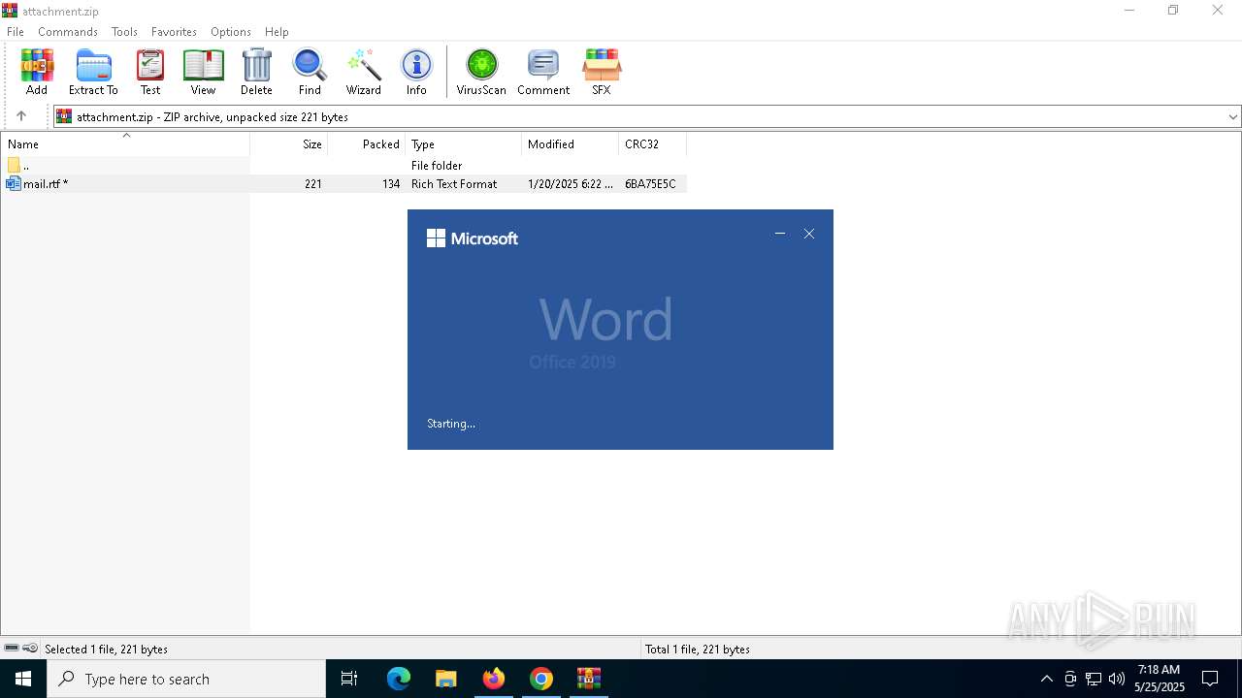Sort by the Type column header
Viewport: 1242px width, 698px height.
point(464,143)
